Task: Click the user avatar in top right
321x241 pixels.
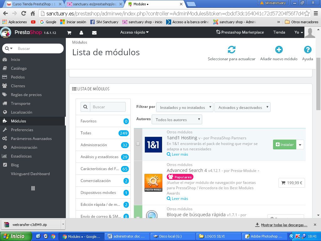Action: coord(310,32)
